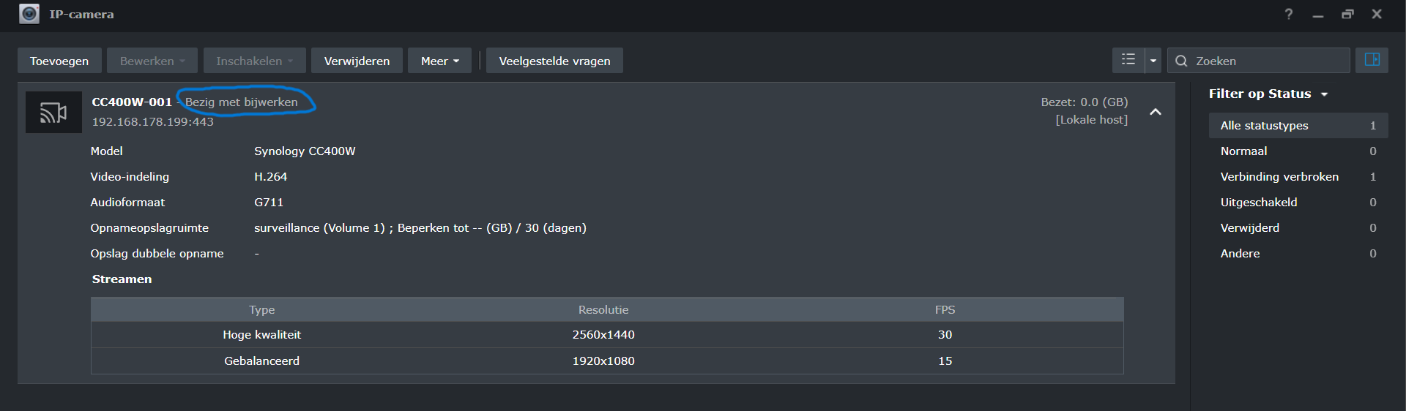Click the list view mode icon

pyautogui.click(x=1128, y=60)
